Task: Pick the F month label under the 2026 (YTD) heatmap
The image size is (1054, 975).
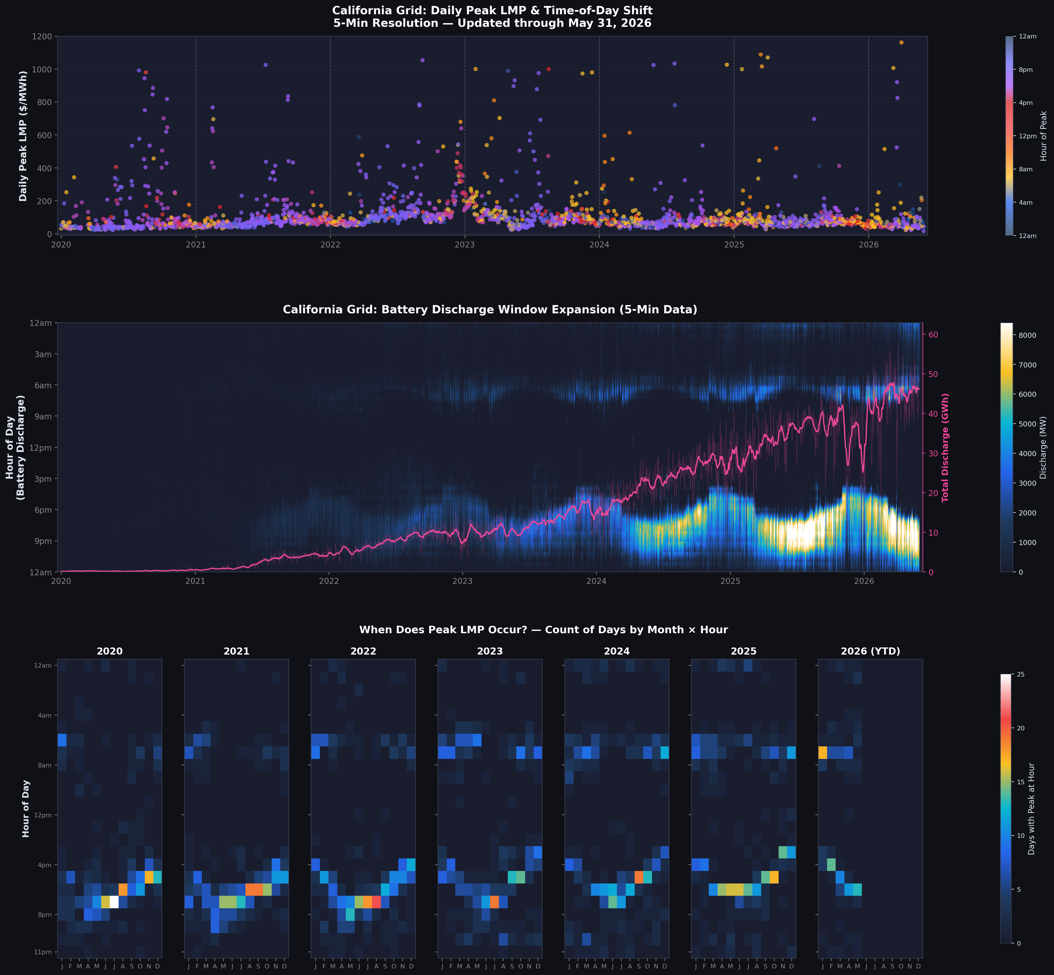Action: pyautogui.click(x=831, y=966)
